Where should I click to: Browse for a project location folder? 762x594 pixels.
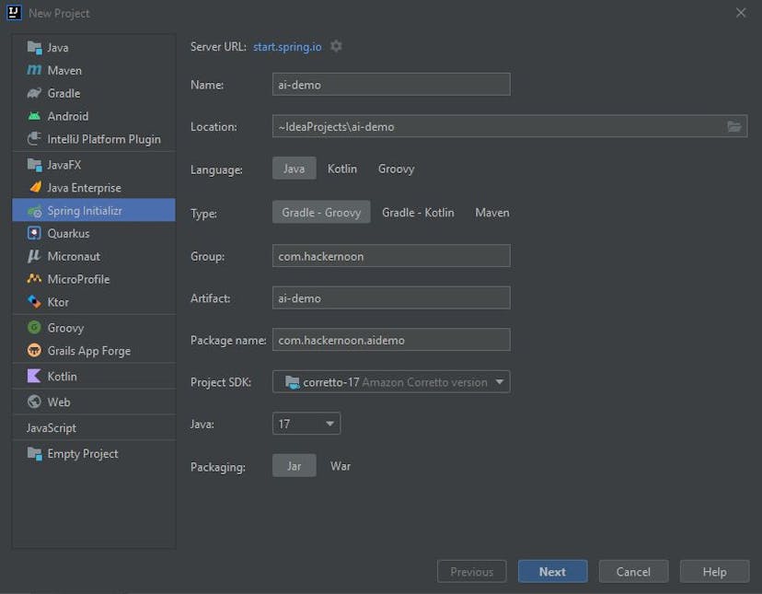point(734,126)
